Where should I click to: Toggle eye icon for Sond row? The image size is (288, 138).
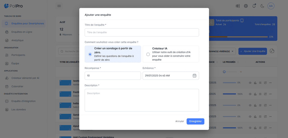(x=250, y=117)
